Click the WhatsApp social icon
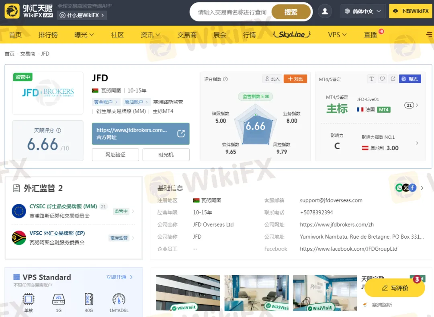 click(x=399, y=187)
